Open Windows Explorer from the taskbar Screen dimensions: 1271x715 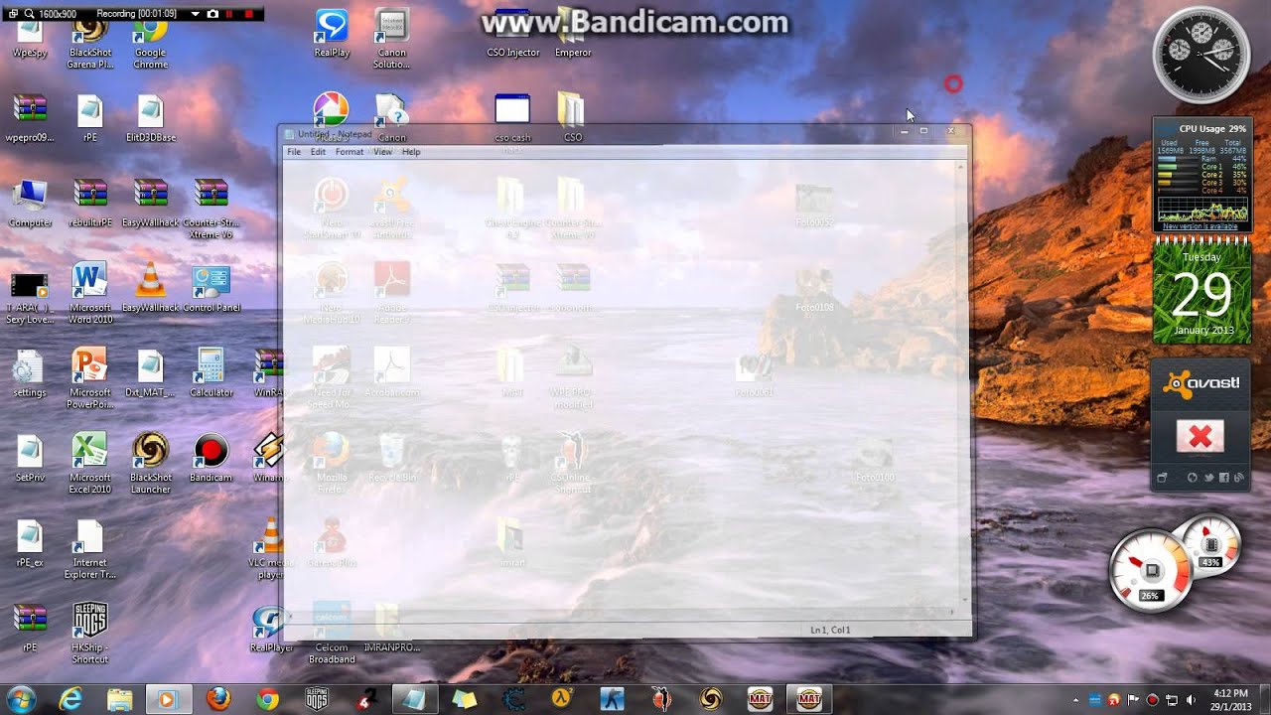tap(119, 699)
